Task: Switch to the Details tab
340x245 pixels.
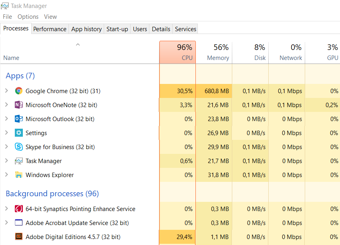Action: (x=161, y=29)
